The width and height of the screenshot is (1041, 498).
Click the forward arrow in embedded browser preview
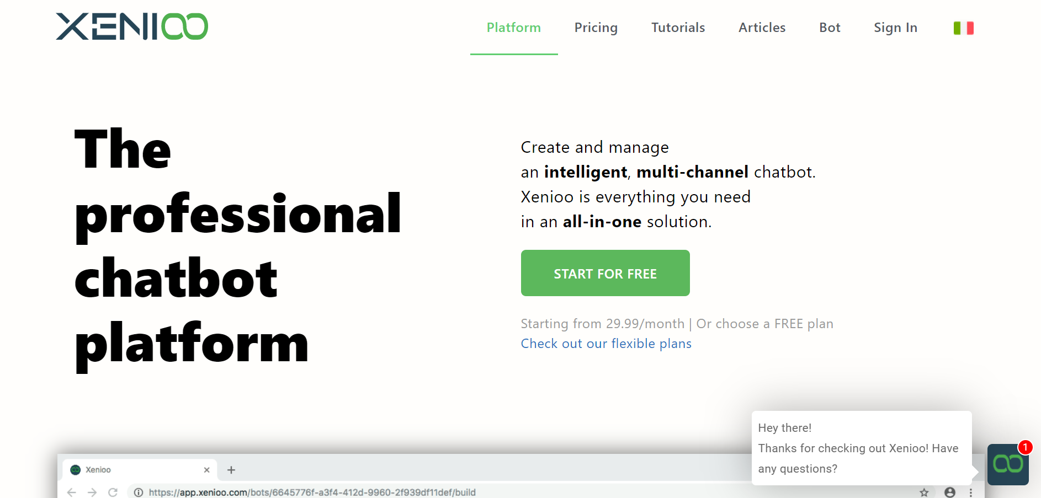coord(92,492)
